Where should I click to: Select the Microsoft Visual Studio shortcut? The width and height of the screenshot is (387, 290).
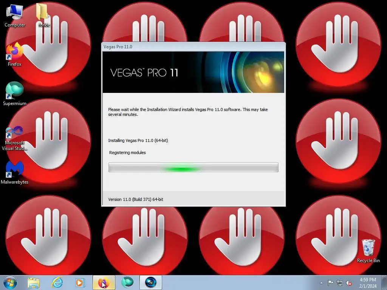[x=15, y=138]
